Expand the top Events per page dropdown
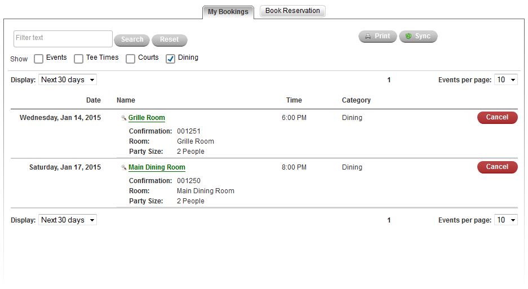The width and height of the screenshot is (528, 289). (505, 80)
